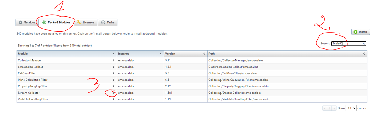Click the Property-Tagging-Filter row down arrow icon

click(x=113, y=86)
